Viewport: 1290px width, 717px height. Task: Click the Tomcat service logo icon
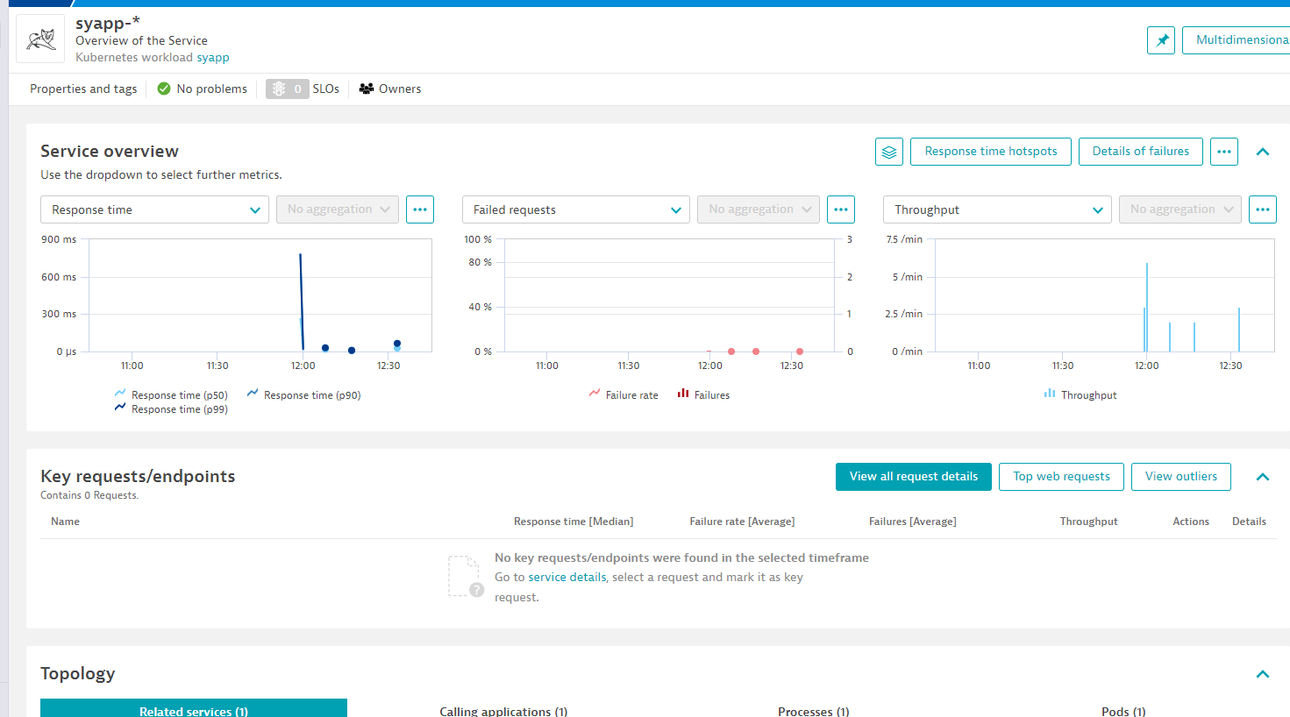(40, 39)
